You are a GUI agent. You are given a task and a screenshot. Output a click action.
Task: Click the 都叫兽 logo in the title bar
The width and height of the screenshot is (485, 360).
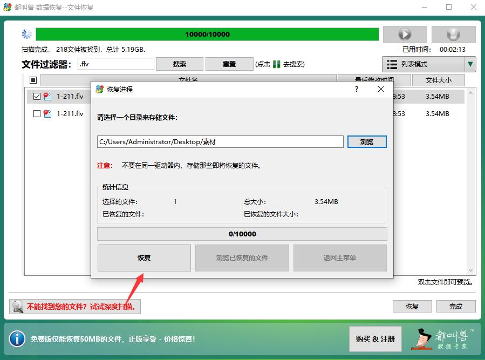click(8, 7)
